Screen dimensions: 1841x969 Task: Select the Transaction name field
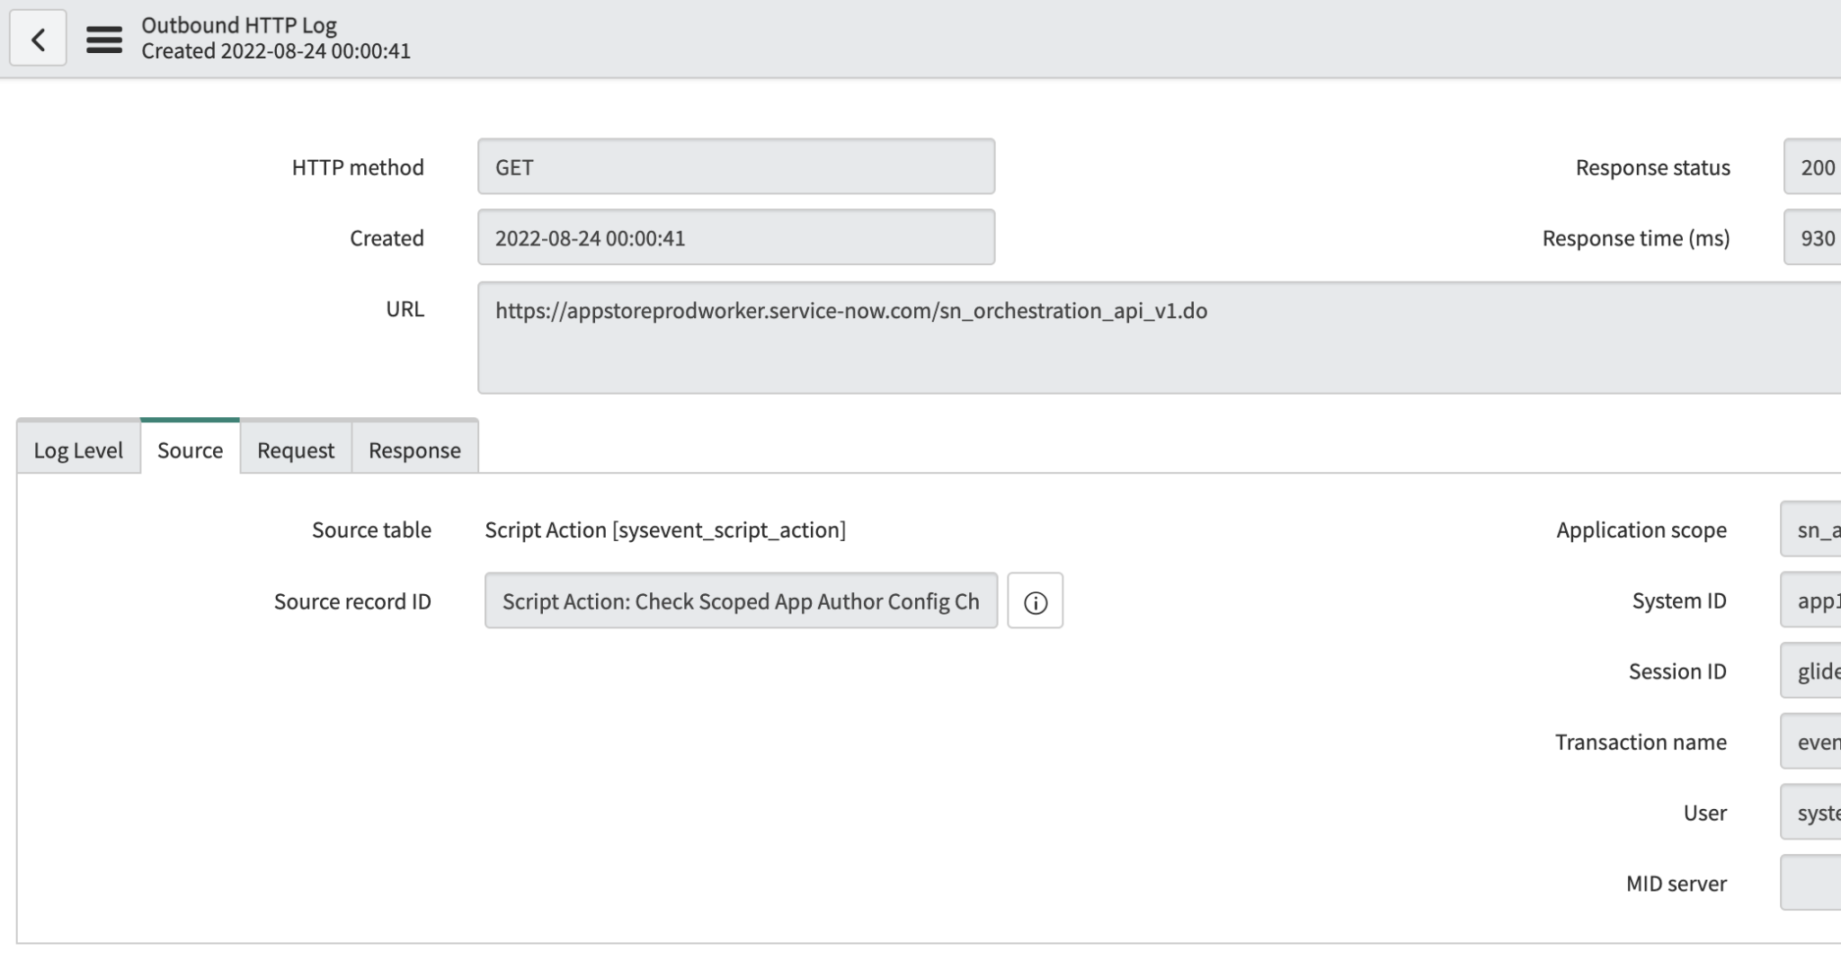coord(1816,742)
